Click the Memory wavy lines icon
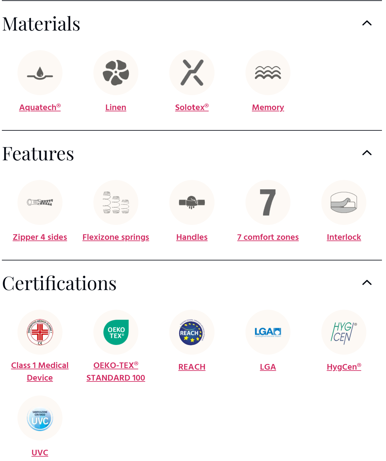 tap(268, 73)
